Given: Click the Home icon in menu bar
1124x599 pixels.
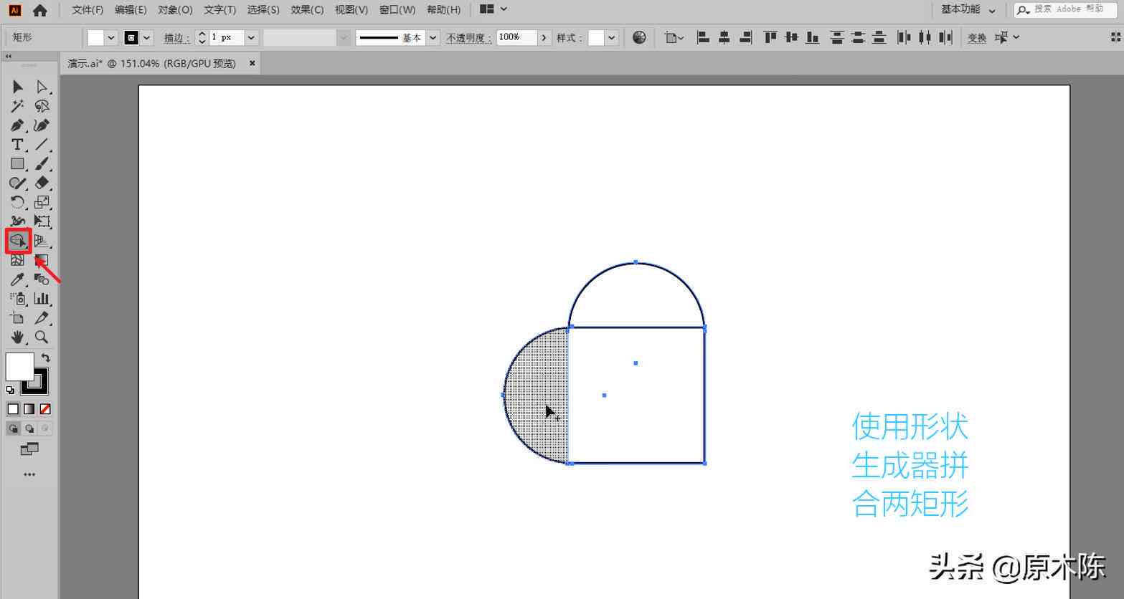Looking at the screenshot, I should click(x=40, y=10).
